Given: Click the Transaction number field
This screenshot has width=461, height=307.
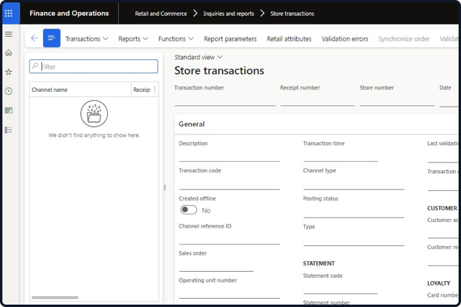Looking at the screenshot, I should 225,100.
